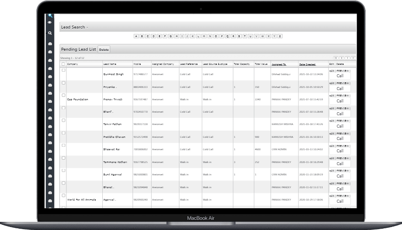
Task: Open edit link for Gurmeet Singh row
Action: pos(332,71)
